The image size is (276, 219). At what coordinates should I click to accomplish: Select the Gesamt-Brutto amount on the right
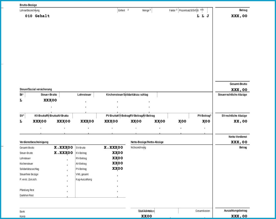coord(239,90)
